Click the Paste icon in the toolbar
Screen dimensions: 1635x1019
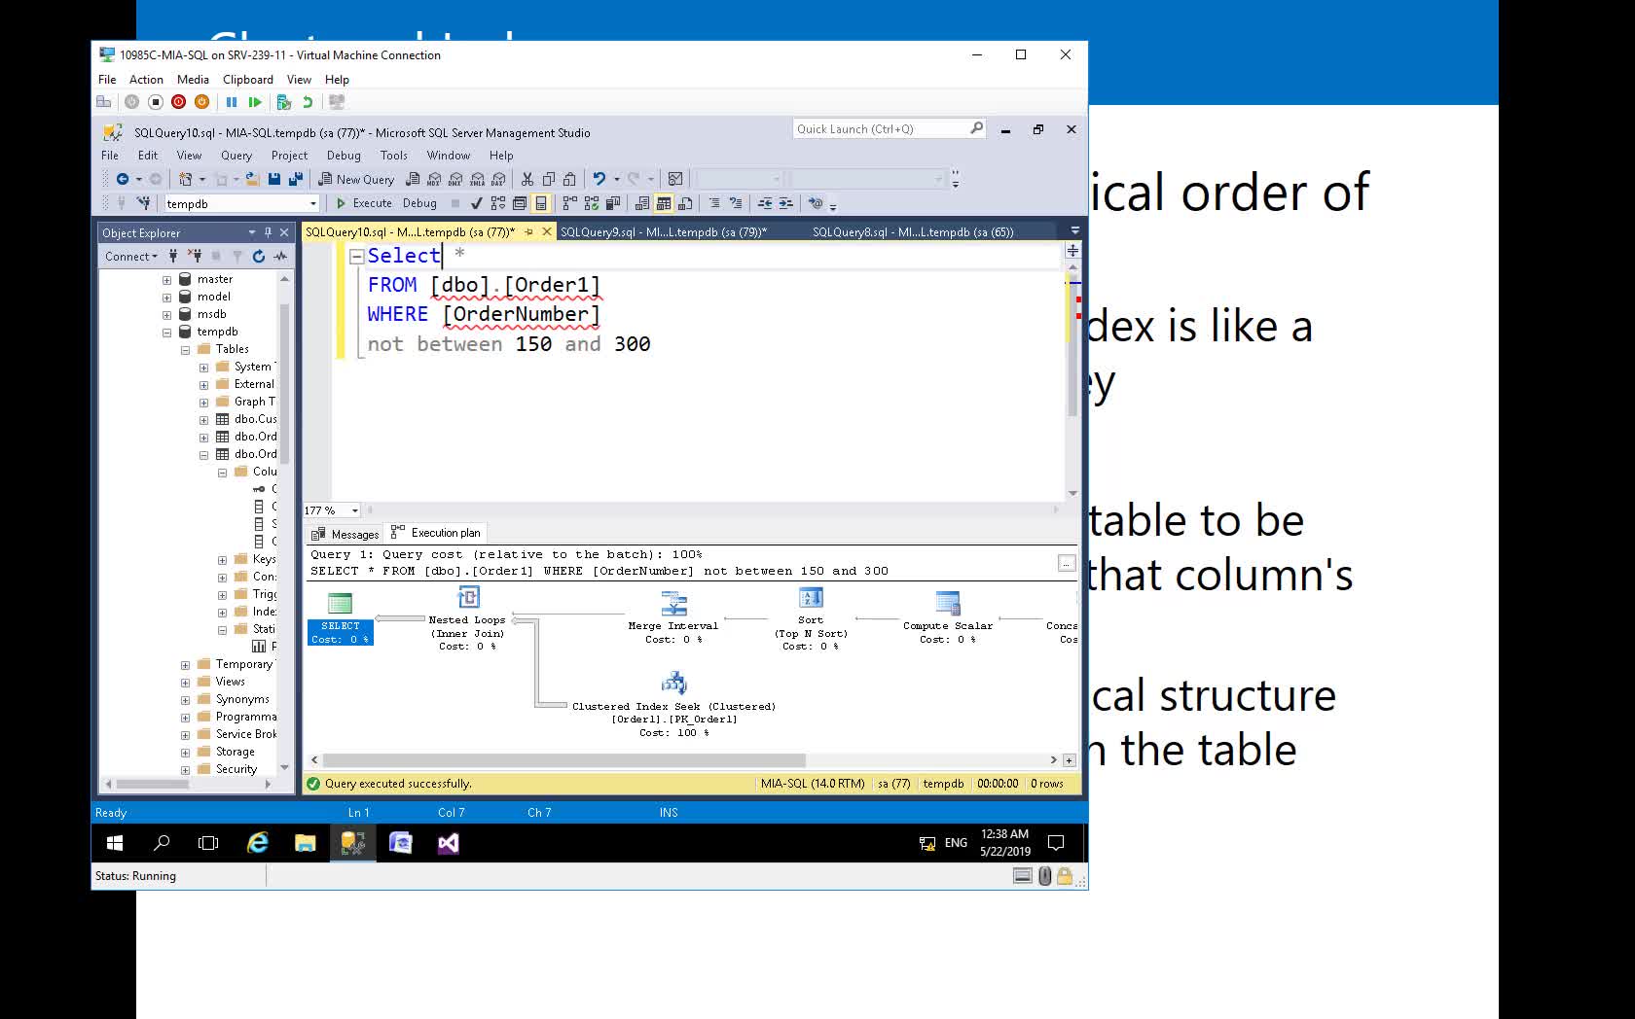point(570,179)
